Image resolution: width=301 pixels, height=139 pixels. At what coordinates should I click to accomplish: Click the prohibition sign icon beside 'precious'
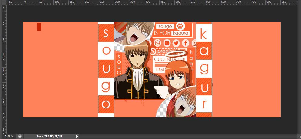[x=153, y=51]
